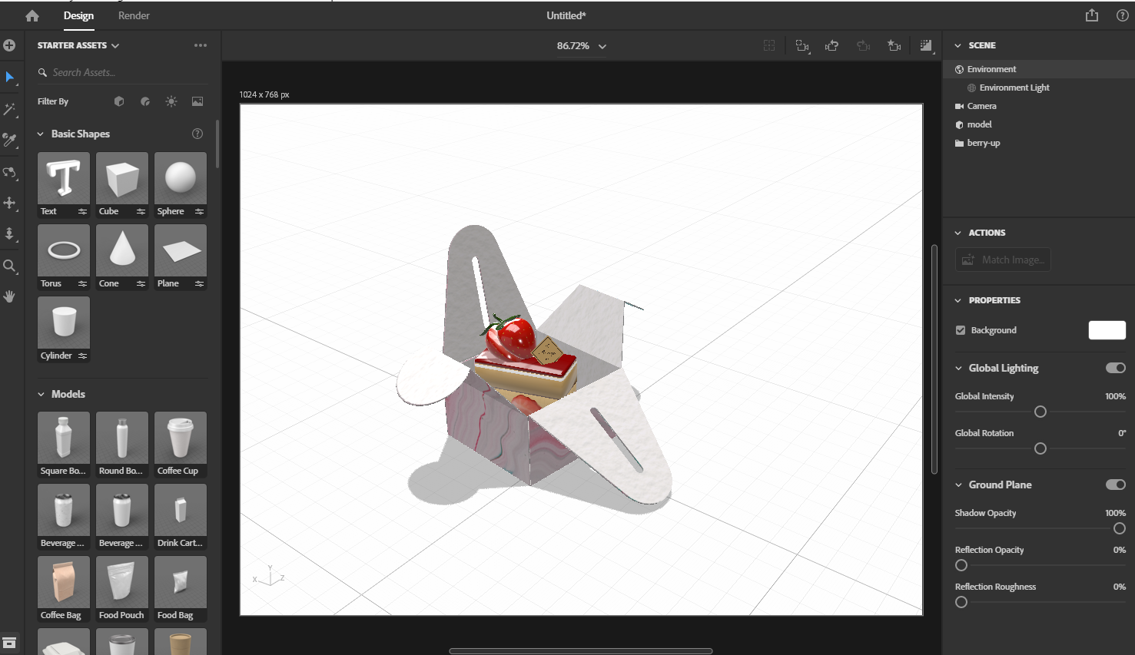This screenshot has height=655, width=1135.
Task: Click the Shadow Opacity slider handle
Action: (1120, 528)
